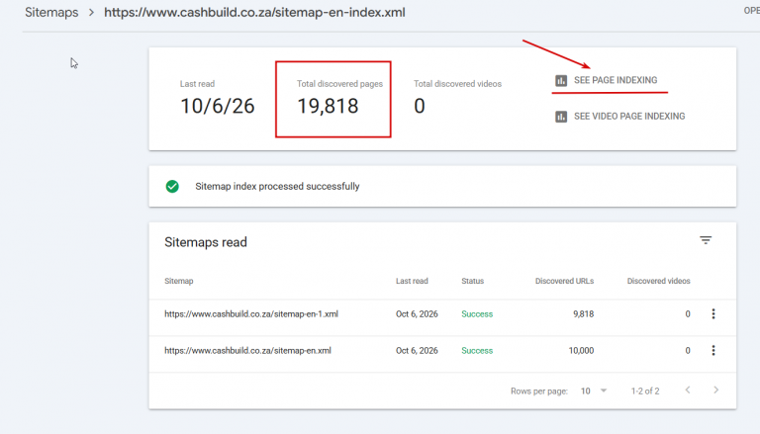Open the See Video Page Indexing chart icon
760x434 pixels.
(561, 117)
